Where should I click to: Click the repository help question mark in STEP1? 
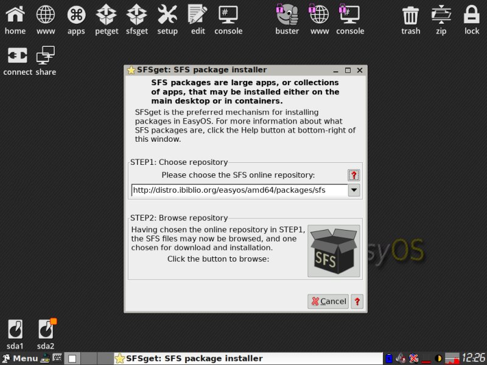[x=354, y=175]
